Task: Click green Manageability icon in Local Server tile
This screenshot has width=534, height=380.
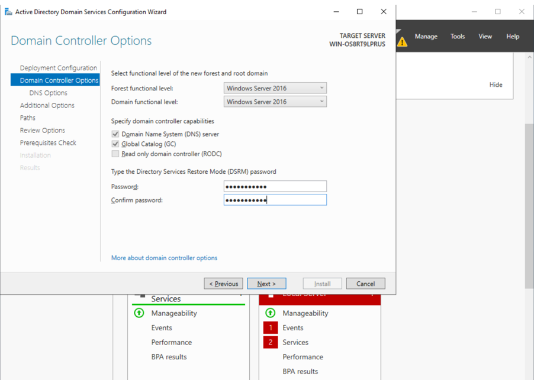Action: coord(271,313)
